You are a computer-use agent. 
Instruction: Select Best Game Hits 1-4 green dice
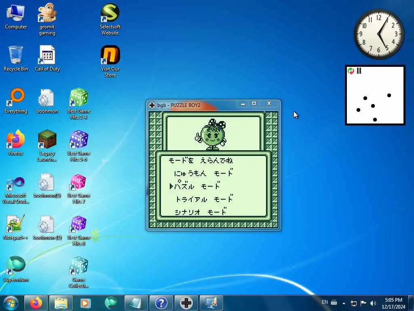(79, 104)
